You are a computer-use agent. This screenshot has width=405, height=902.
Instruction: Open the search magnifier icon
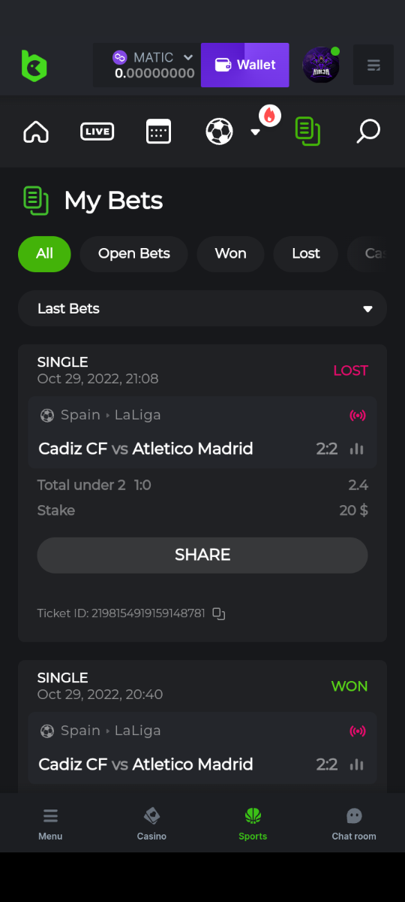pyautogui.click(x=367, y=132)
